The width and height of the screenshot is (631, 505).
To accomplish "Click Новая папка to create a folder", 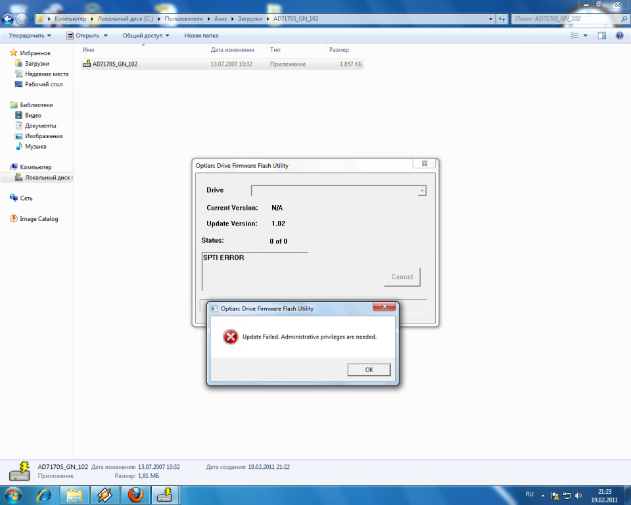I will pos(201,36).
